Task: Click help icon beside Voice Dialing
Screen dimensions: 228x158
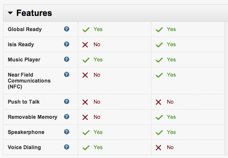Action: [67, 147]
